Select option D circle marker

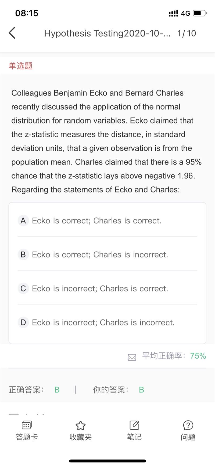tap(23, 322)
